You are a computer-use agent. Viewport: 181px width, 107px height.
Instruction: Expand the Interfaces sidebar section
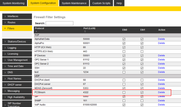[17, 16]
